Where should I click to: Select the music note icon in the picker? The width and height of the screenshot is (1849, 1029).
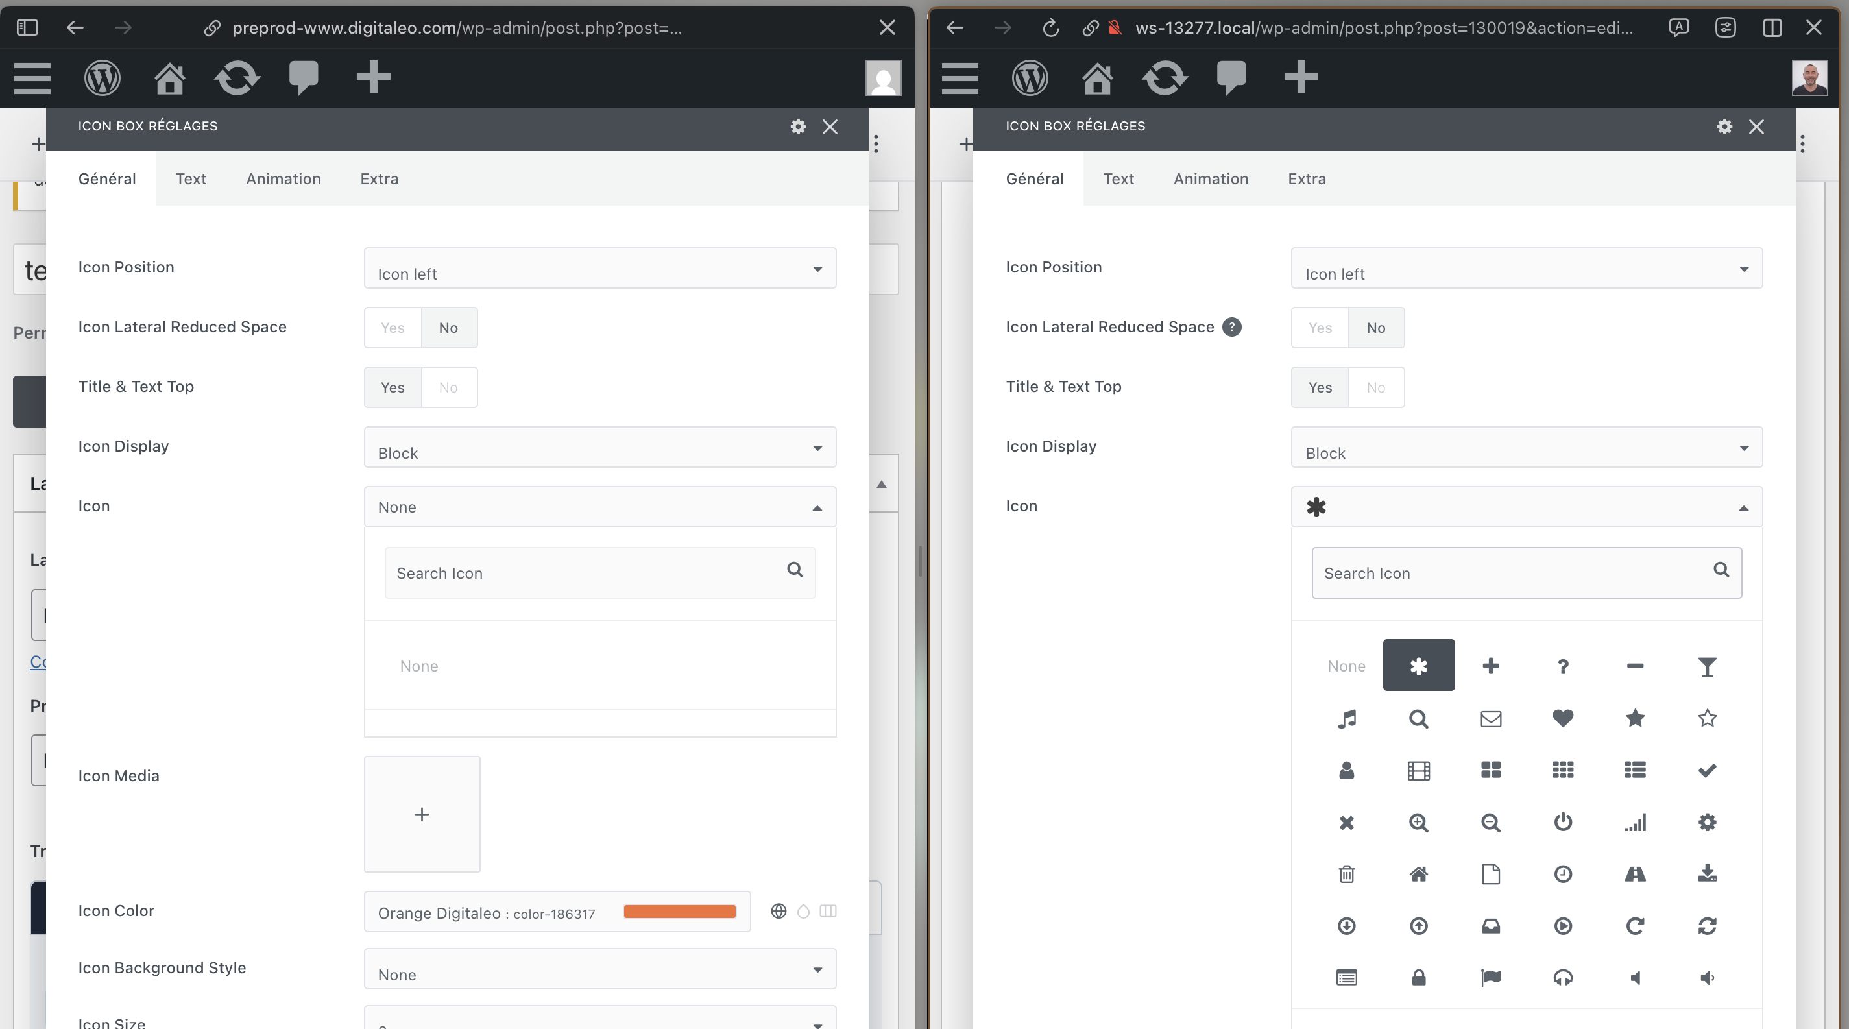point(1347,718)
